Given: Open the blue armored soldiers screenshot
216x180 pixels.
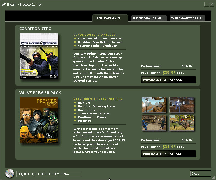Looking at the screenshot, I should 154,123.
